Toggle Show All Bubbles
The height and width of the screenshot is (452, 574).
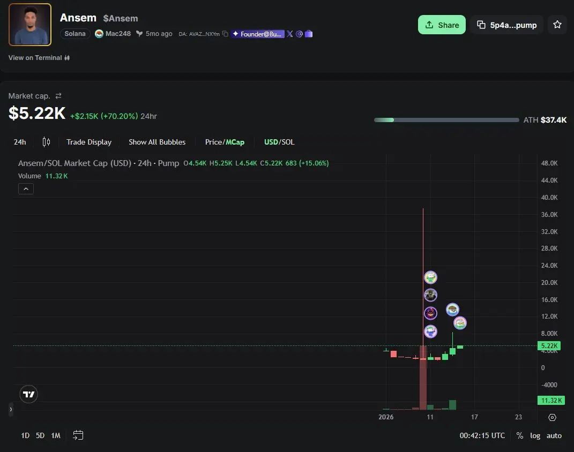tap(157, 142)
